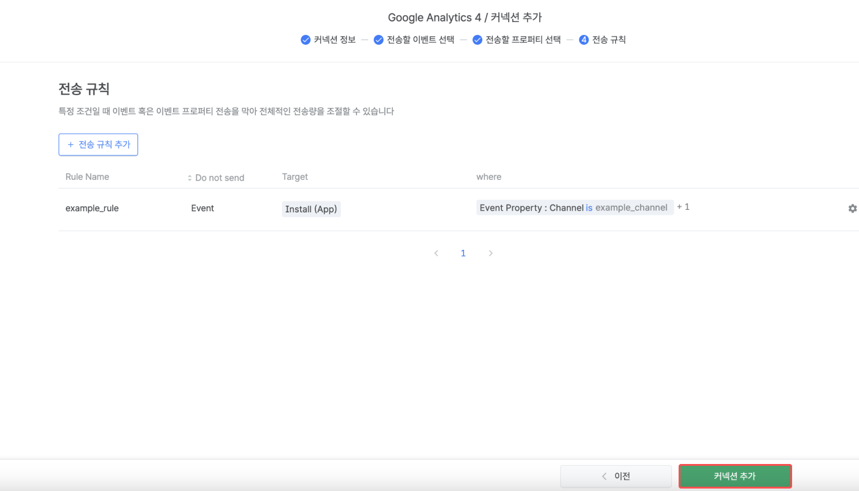859x491 pixels.
Task: Click the 커넥션 정보 step checkmark icon
Action: [x=306, y=40]
